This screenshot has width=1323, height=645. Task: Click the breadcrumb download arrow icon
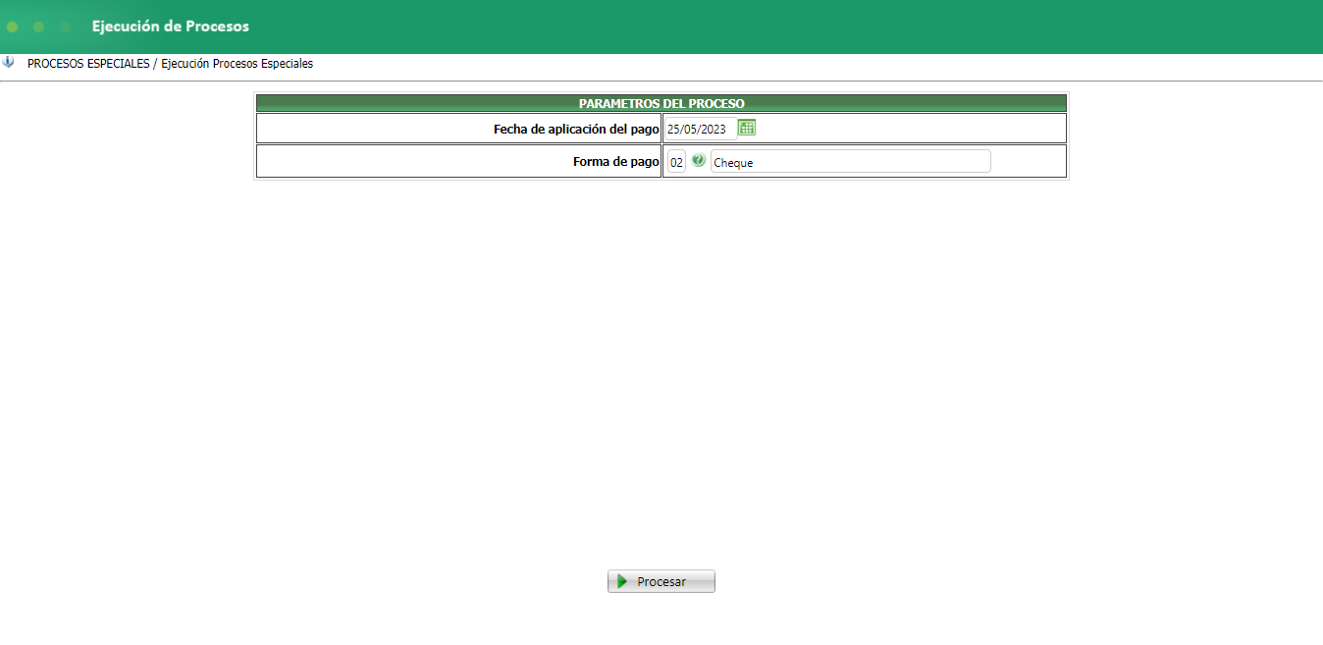[x=9, y=62]
